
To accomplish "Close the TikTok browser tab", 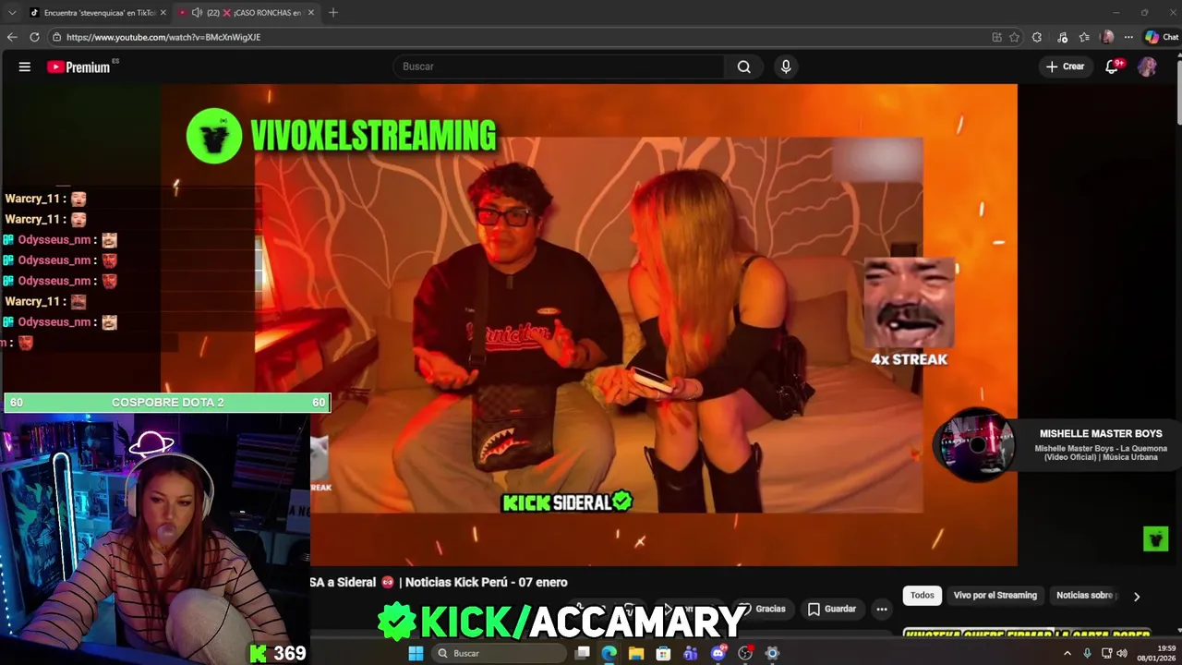I will (163, 13).
